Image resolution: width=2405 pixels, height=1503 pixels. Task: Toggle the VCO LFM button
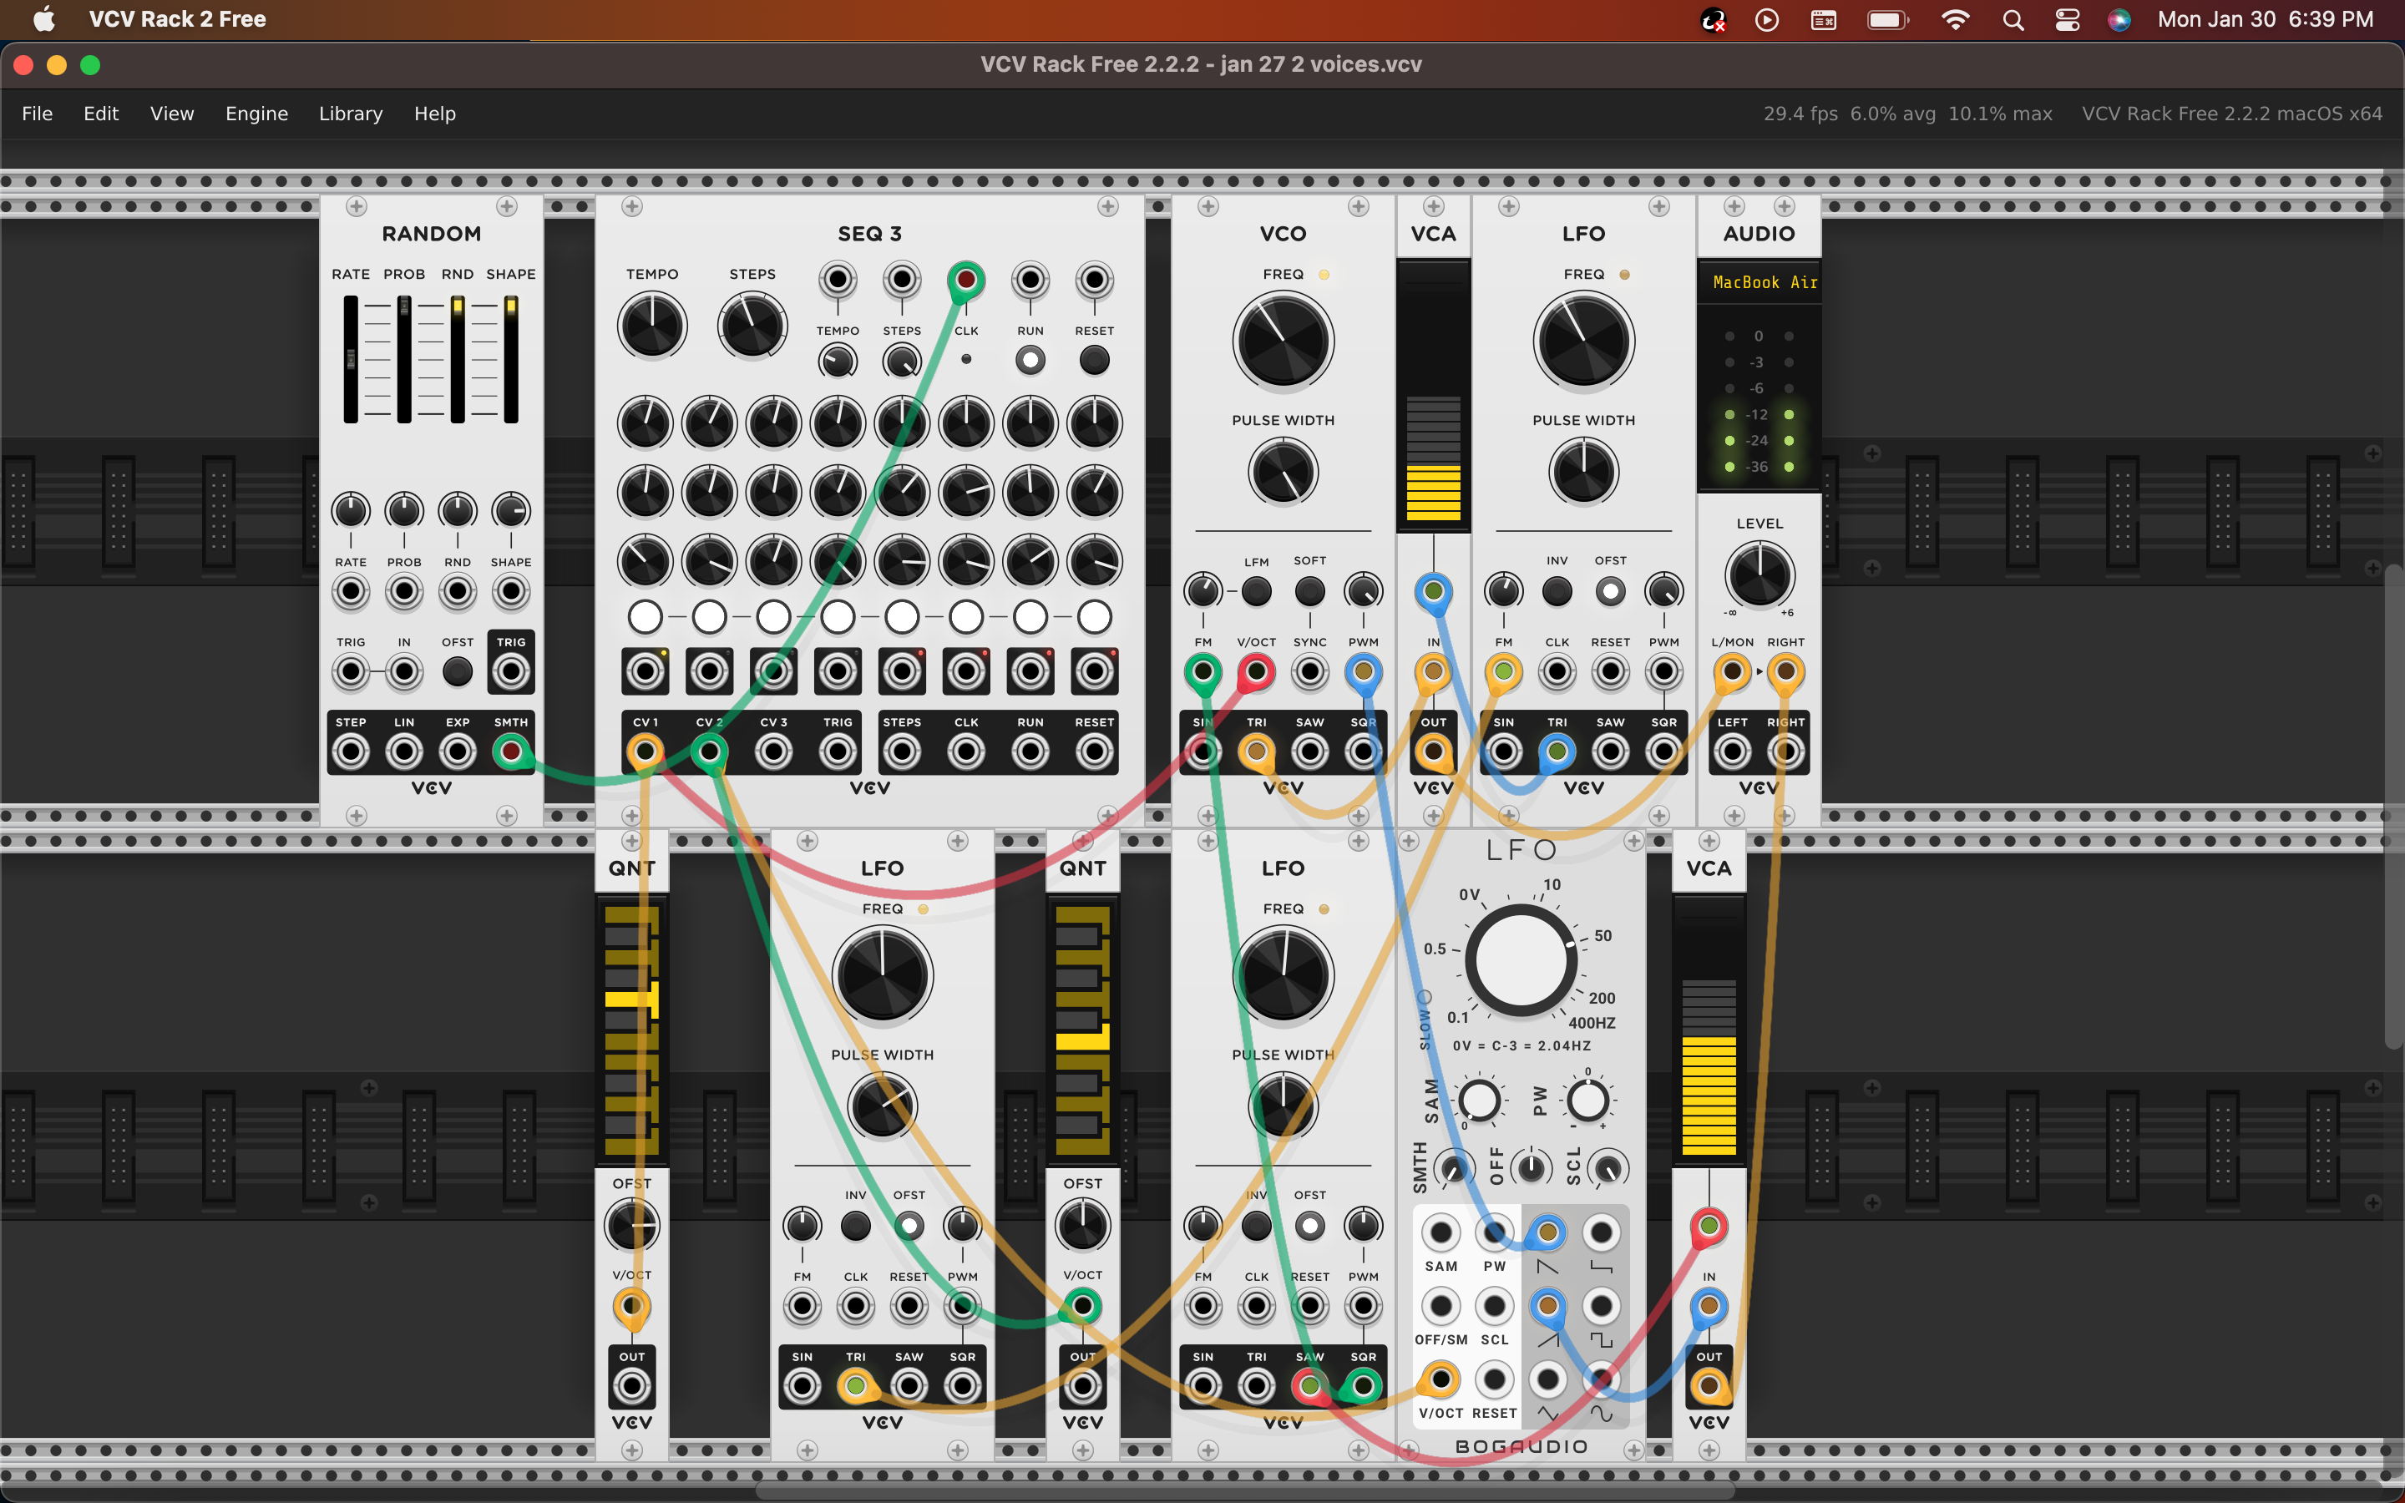[x=1256, y=591]
